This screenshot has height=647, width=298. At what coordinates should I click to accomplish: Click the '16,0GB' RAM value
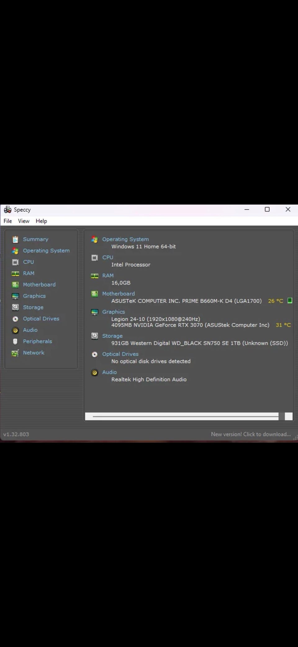pyautogui.click(x=121, y=283)
